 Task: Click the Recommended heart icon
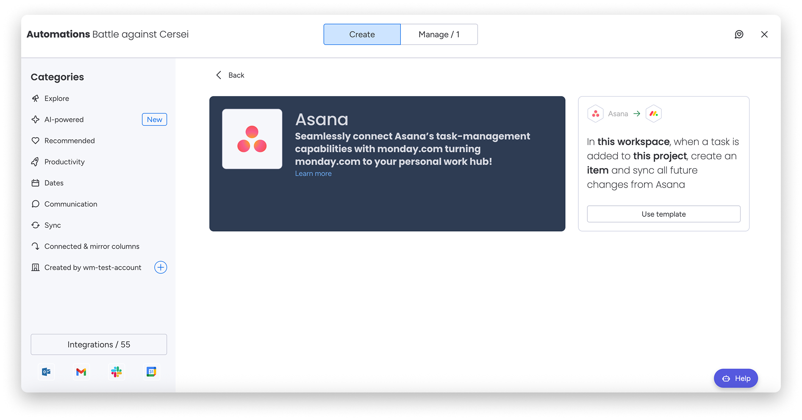[x=36, y=141]
